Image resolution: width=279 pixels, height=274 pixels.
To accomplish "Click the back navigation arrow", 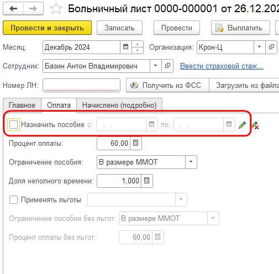I will (x=13, y=8).
